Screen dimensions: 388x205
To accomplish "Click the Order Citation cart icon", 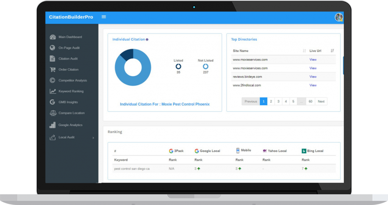I will 52,70.
